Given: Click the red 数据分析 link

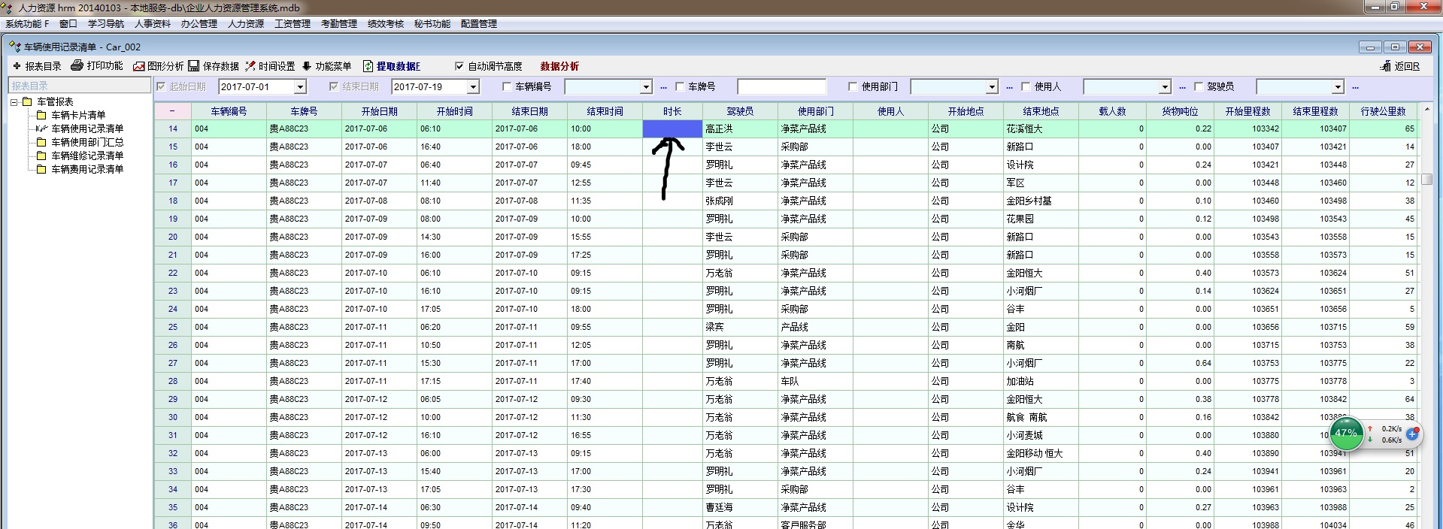Looking at the screenshot, I should pos(559,66).
